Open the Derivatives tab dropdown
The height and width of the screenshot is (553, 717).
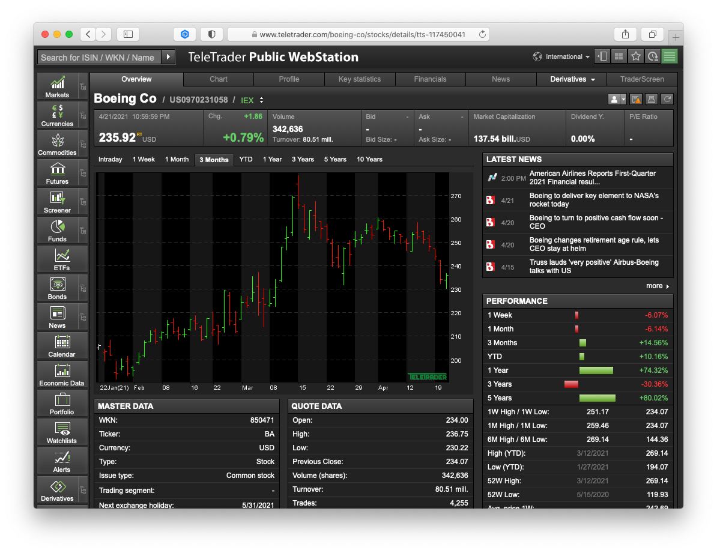572,79
